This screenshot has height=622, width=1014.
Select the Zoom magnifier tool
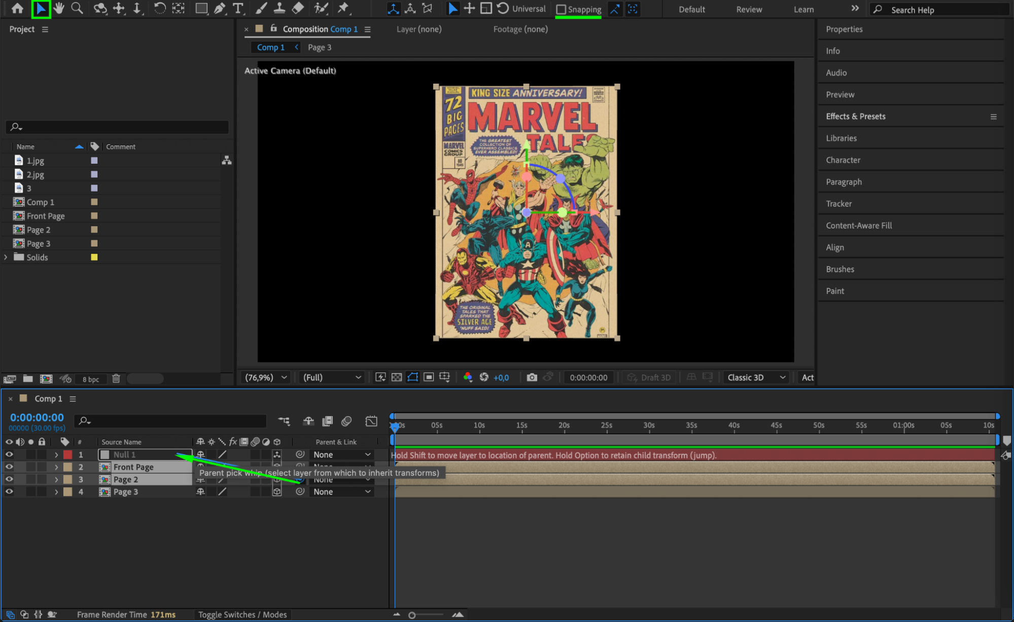coord(77,8)
